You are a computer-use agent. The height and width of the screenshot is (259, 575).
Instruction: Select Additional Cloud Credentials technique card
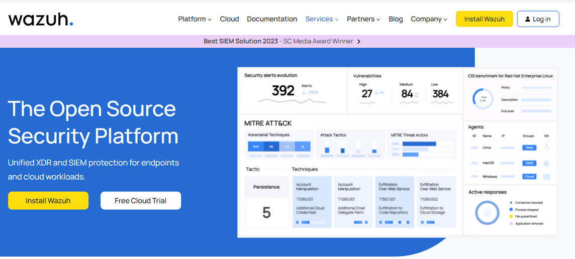tap(312, 202)
